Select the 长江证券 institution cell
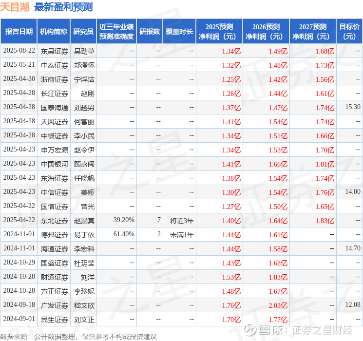Screen dimensions: 363x341 pyautogui.click(x=55, y=94)
